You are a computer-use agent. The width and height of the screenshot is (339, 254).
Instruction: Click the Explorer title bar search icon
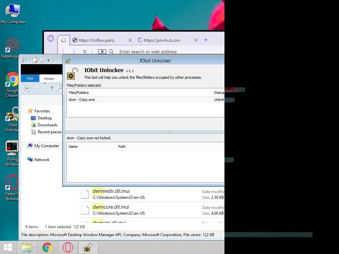[24, 60]
